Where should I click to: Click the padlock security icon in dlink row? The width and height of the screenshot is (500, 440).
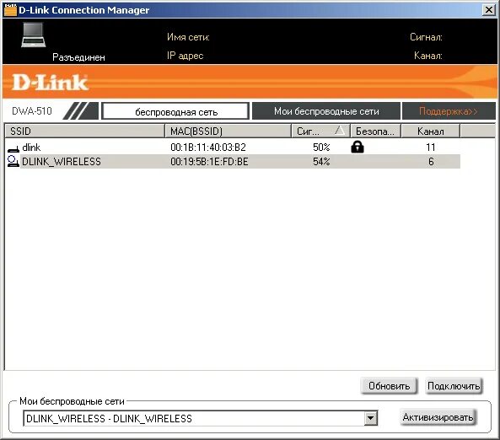coord(358,147)
